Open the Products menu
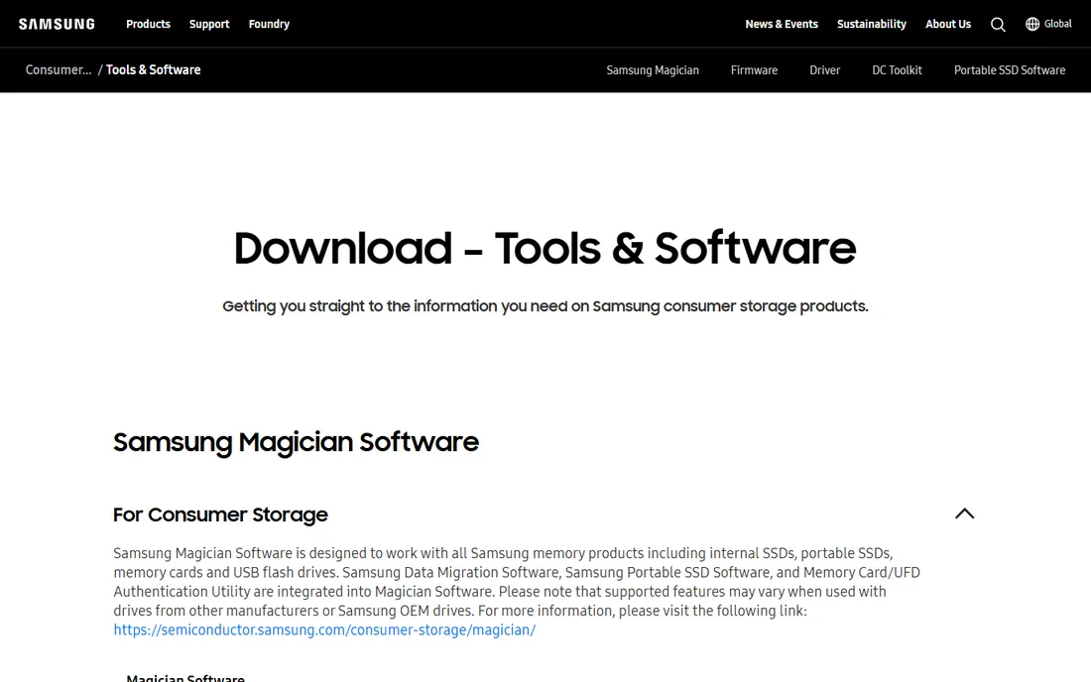 click(x=148, y=25)
